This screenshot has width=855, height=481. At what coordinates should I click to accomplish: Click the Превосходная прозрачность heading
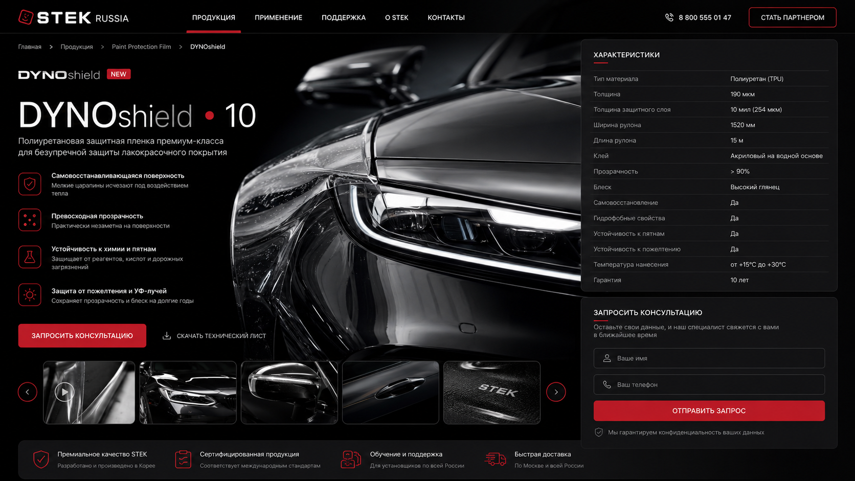click(x=97, y=216)
